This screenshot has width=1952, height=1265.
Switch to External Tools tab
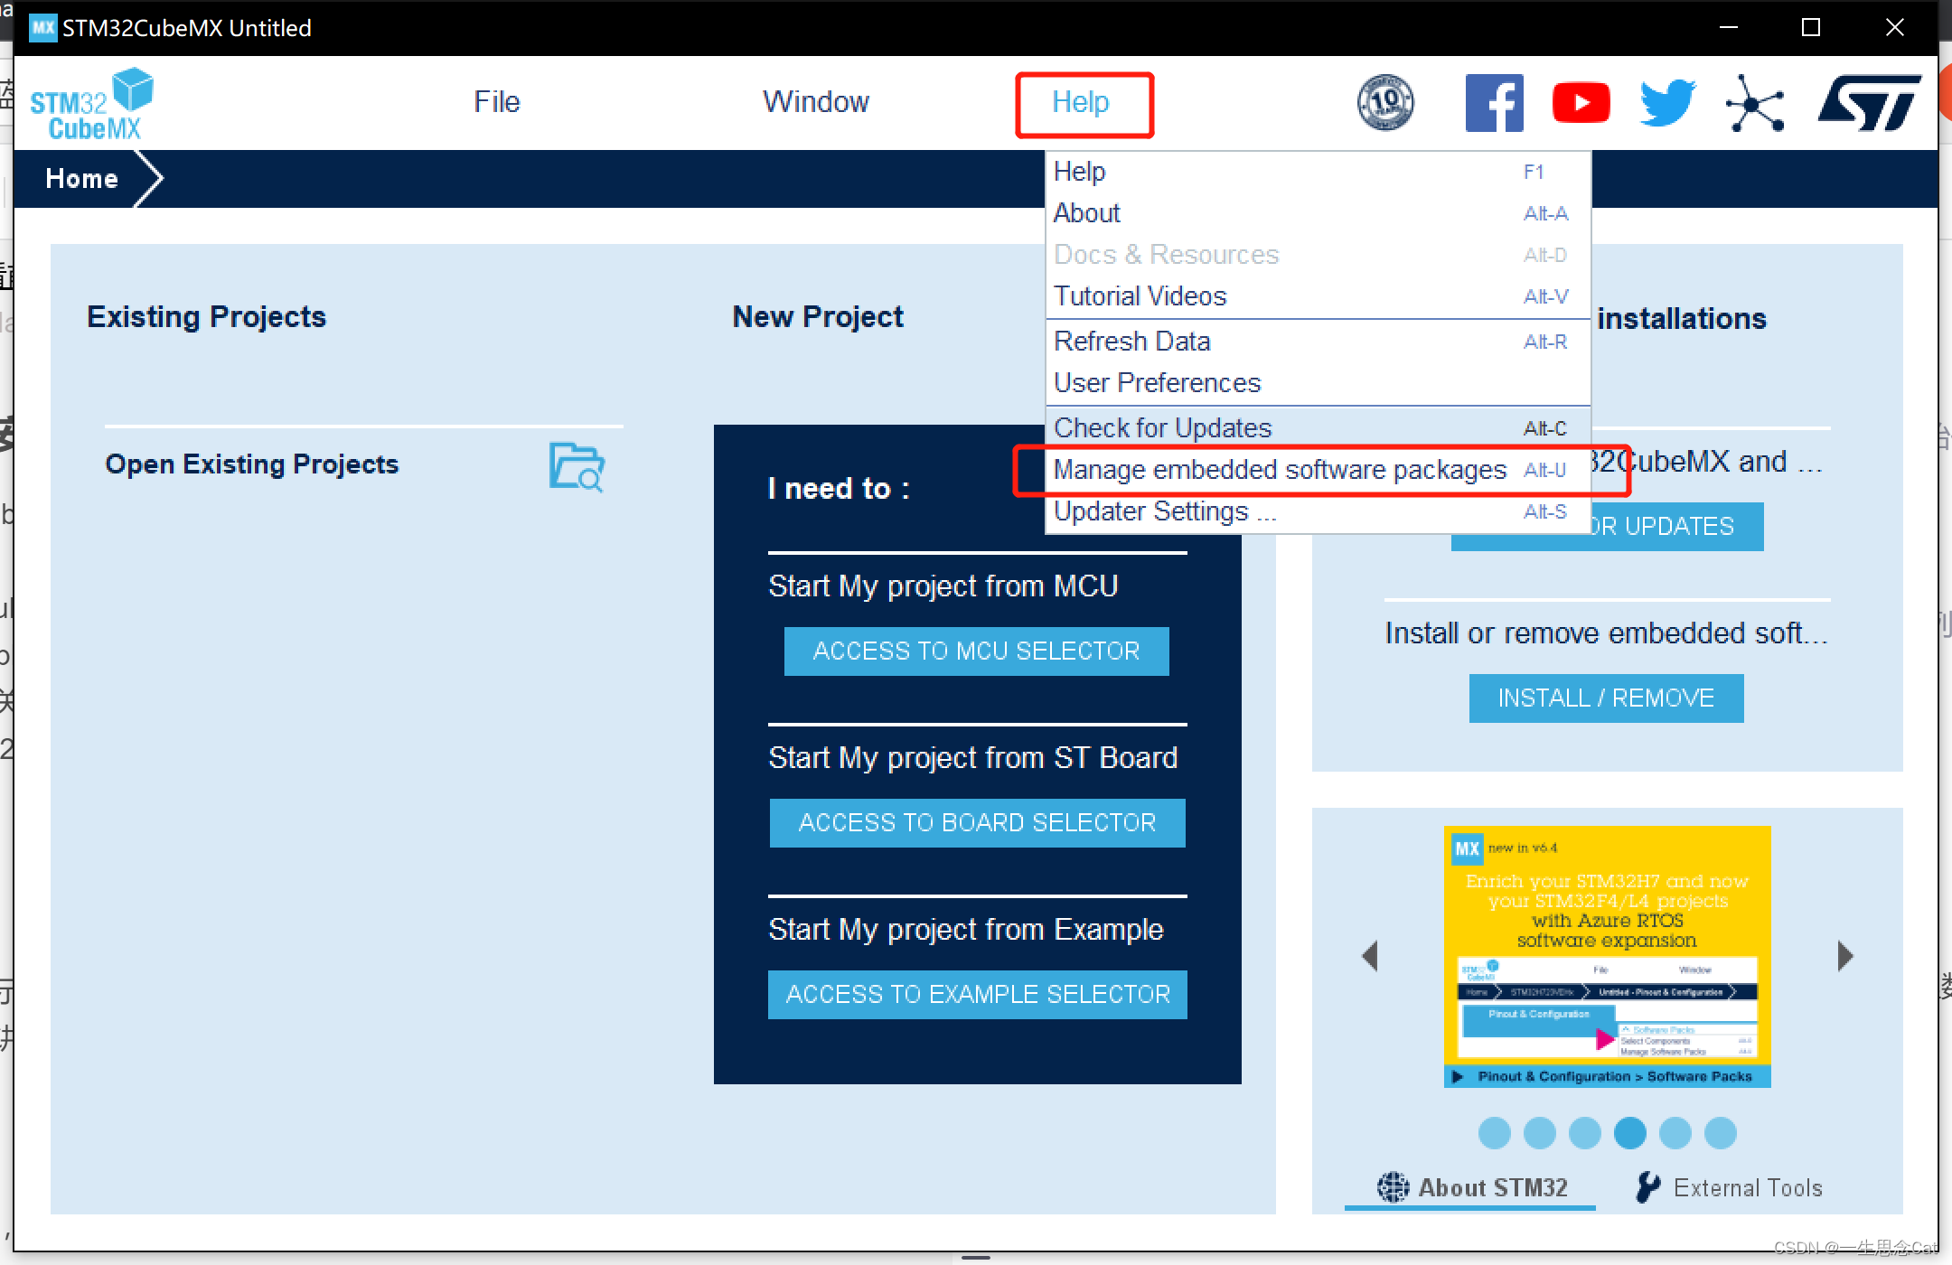1730,1187
